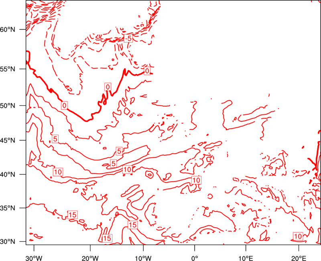Click the 55°N latitude axis label
Viewport: 321px width, 261px height.
[x=8, y=69]
